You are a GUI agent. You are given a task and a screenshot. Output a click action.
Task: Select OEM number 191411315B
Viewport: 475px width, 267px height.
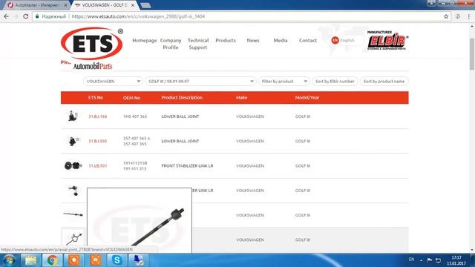(135, 163)
